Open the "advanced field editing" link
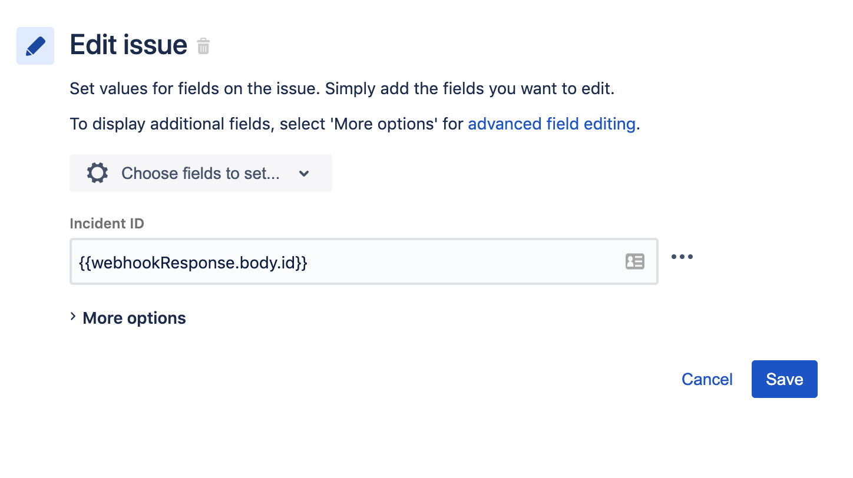The image size is (853, 478). (551, 124)
